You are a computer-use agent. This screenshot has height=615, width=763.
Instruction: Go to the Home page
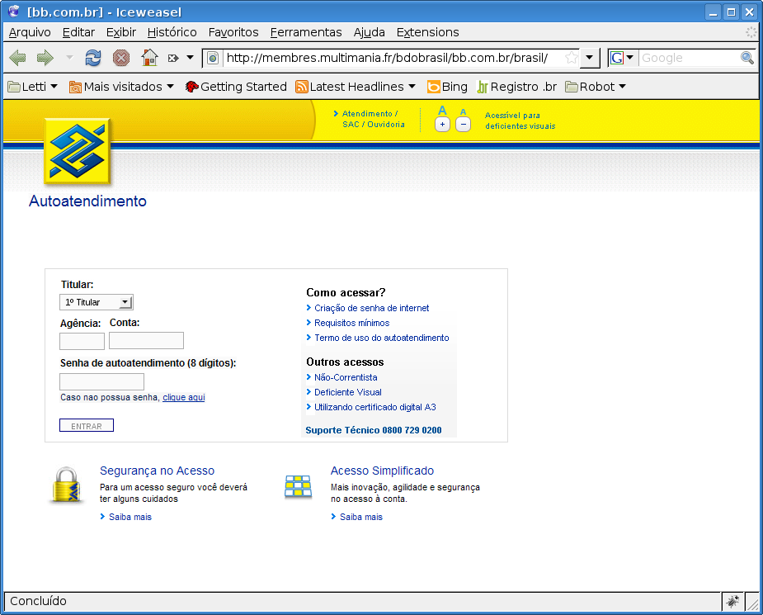pos(149,58)
